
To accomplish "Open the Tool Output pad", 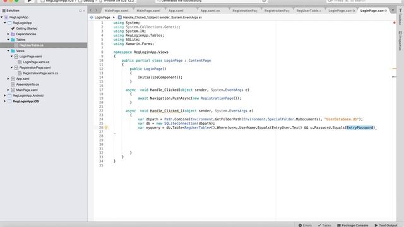I will (x=386, y=225).
